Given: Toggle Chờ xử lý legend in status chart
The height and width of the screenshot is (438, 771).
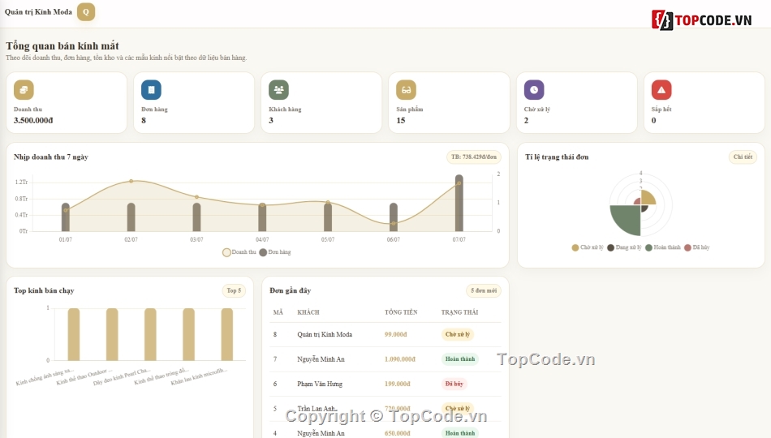Looking at the screenshot, I should (x=588, y=247).
